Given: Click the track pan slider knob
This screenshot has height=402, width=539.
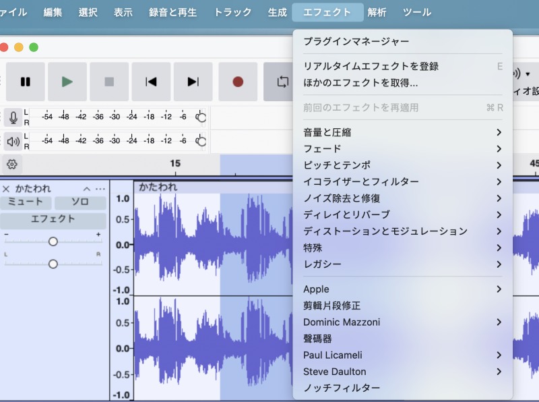Looking at the screenshot, I should [x=53, y=264].
